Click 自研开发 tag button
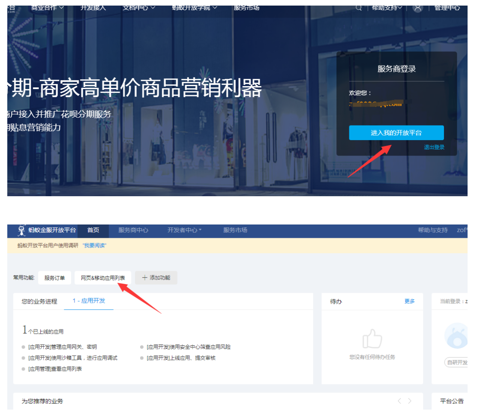Viewport: 483px width, 419px height. [x=456, y=362]
